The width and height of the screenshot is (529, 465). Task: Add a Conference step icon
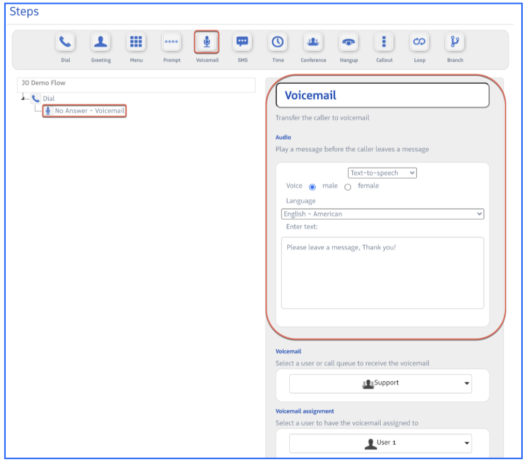click(x=313, y=42)
